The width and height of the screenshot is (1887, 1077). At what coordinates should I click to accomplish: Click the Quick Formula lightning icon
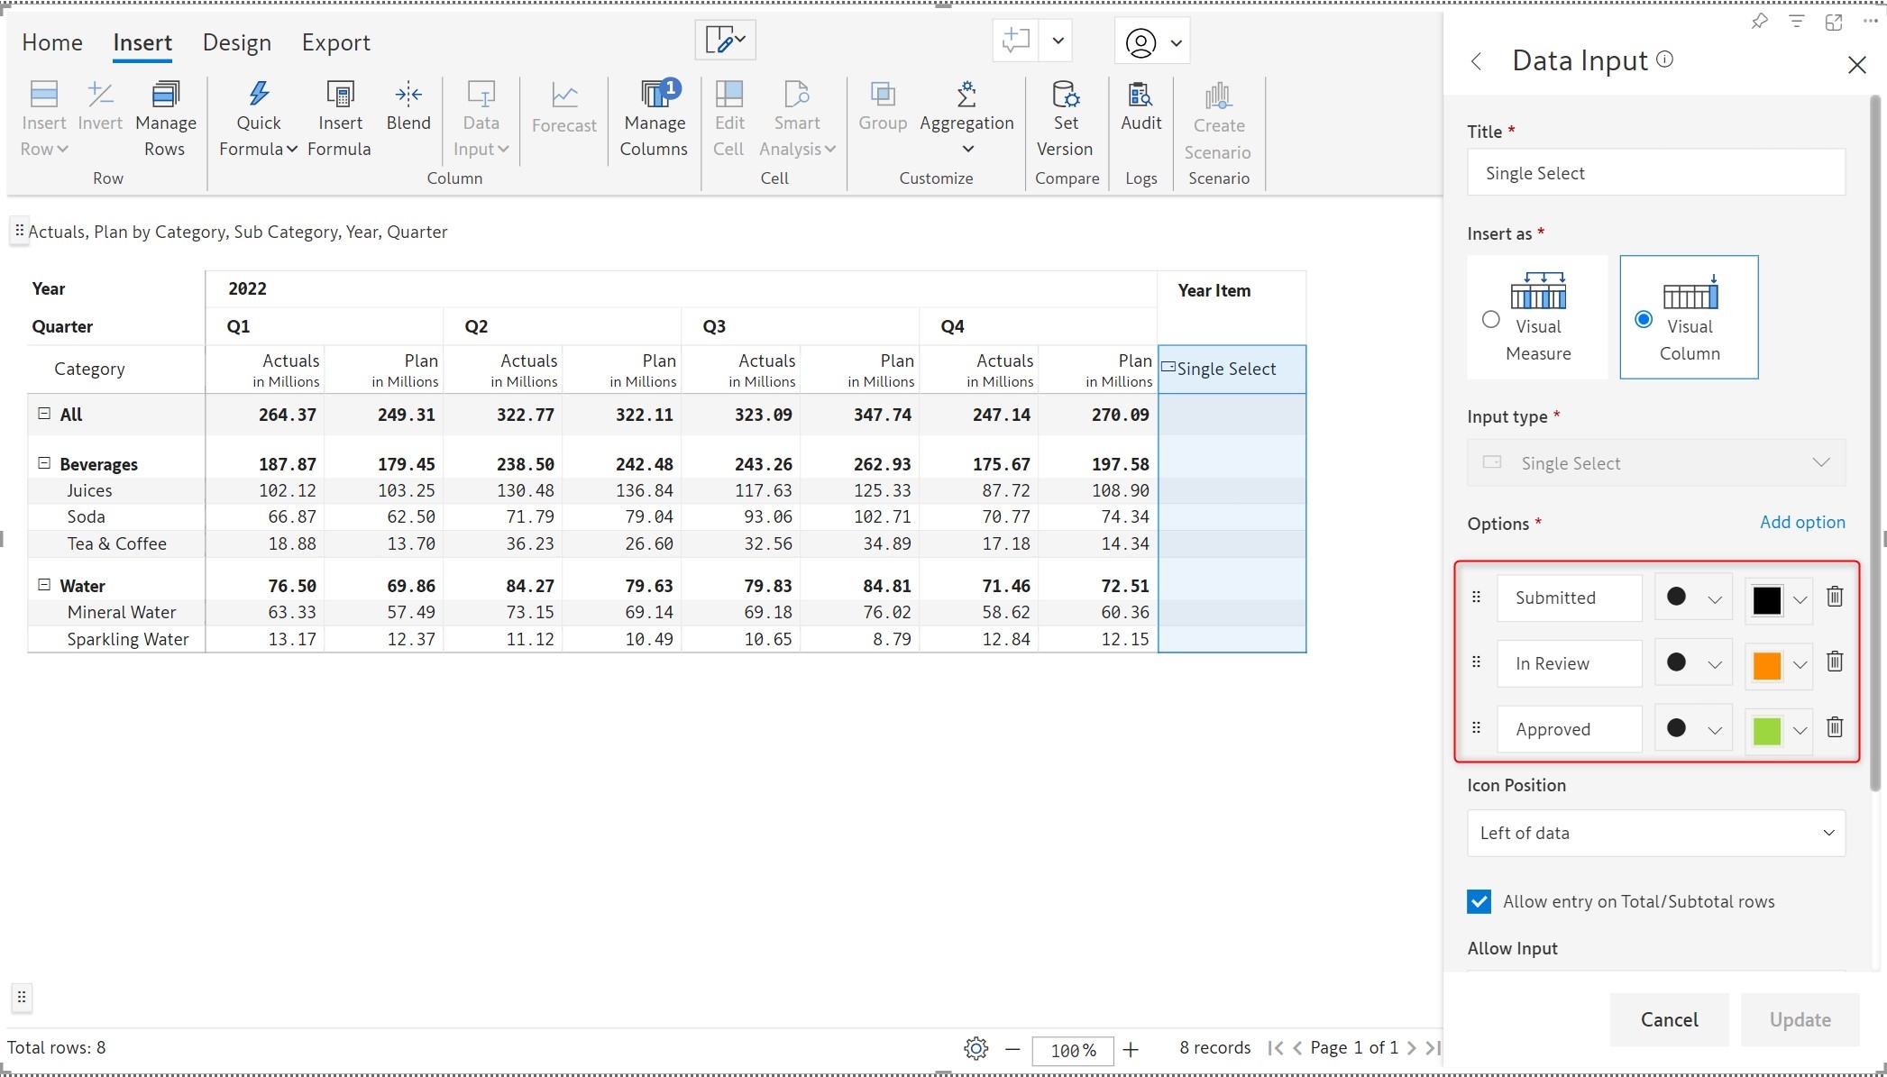(259, 94)
